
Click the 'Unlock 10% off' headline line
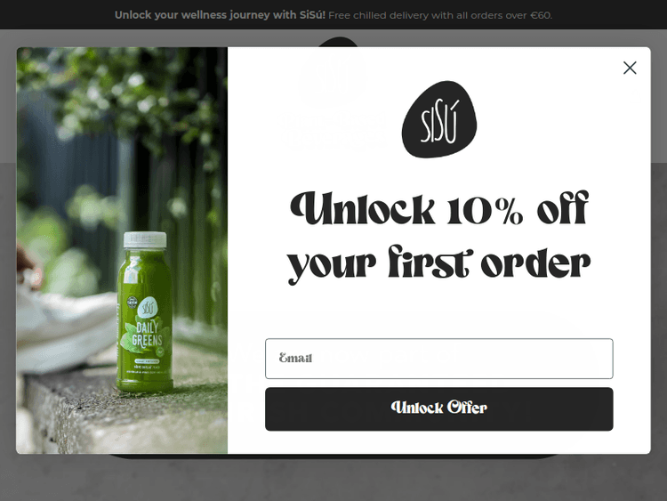coord(439,207)
